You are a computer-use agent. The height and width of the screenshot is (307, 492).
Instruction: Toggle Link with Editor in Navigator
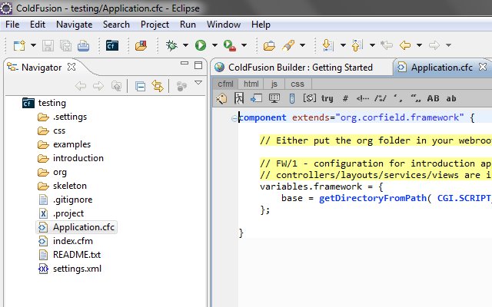tap(158, 86)
